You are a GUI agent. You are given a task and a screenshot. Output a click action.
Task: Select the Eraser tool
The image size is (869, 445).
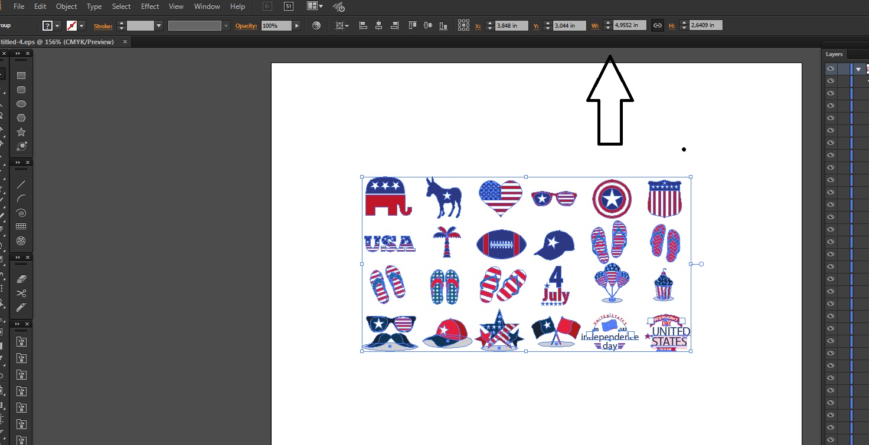[21, 279]
